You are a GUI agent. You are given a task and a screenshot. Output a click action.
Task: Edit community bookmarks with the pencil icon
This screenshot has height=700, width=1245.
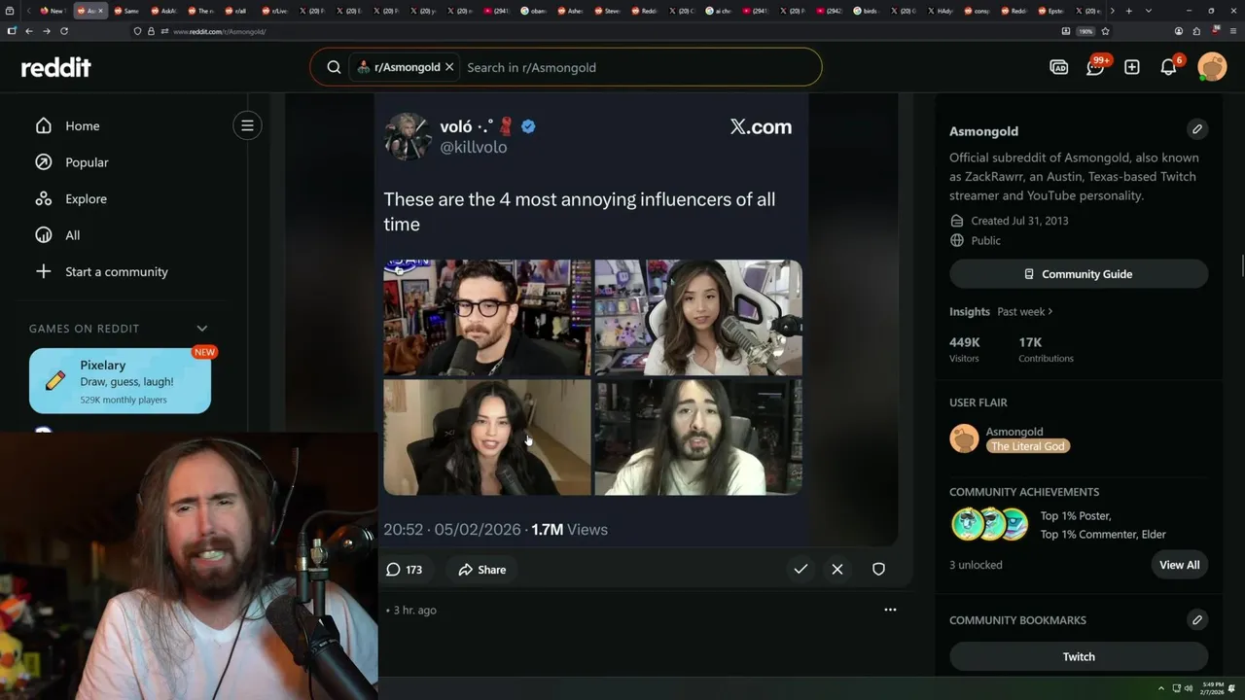click(x=1197, y=619)
